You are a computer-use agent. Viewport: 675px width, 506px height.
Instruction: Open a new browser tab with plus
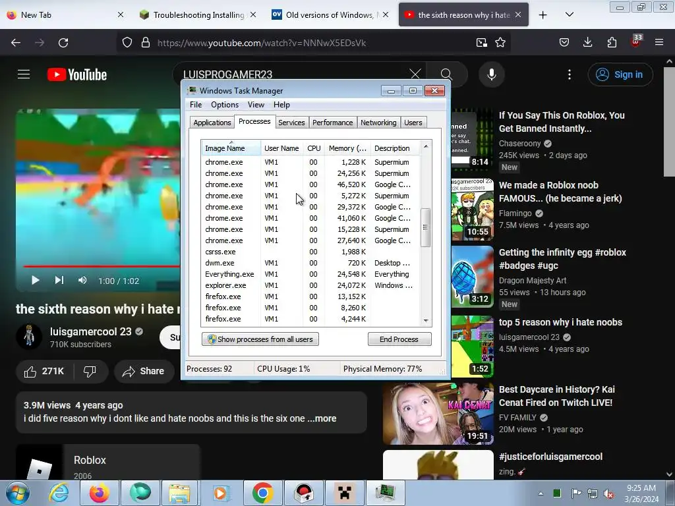543,15
